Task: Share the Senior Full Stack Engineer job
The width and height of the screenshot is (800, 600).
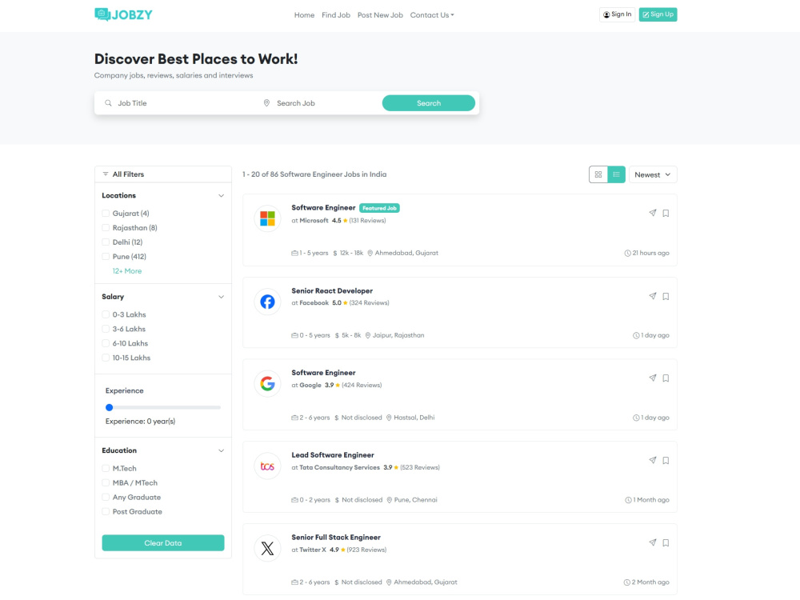Action: 653,543
